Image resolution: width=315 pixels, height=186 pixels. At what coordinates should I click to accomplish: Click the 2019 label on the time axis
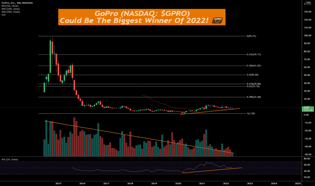(154, 183)
